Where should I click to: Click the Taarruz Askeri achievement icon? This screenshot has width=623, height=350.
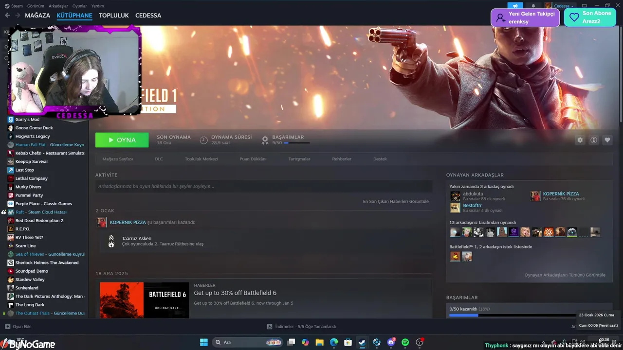tap(111, 241)
